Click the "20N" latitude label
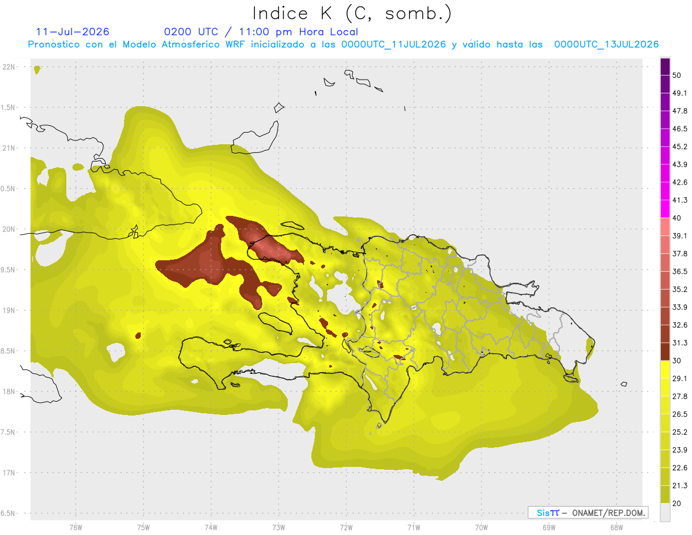This screenshot has height=535, width=692. pyautogui.click(x=9, y=230)
